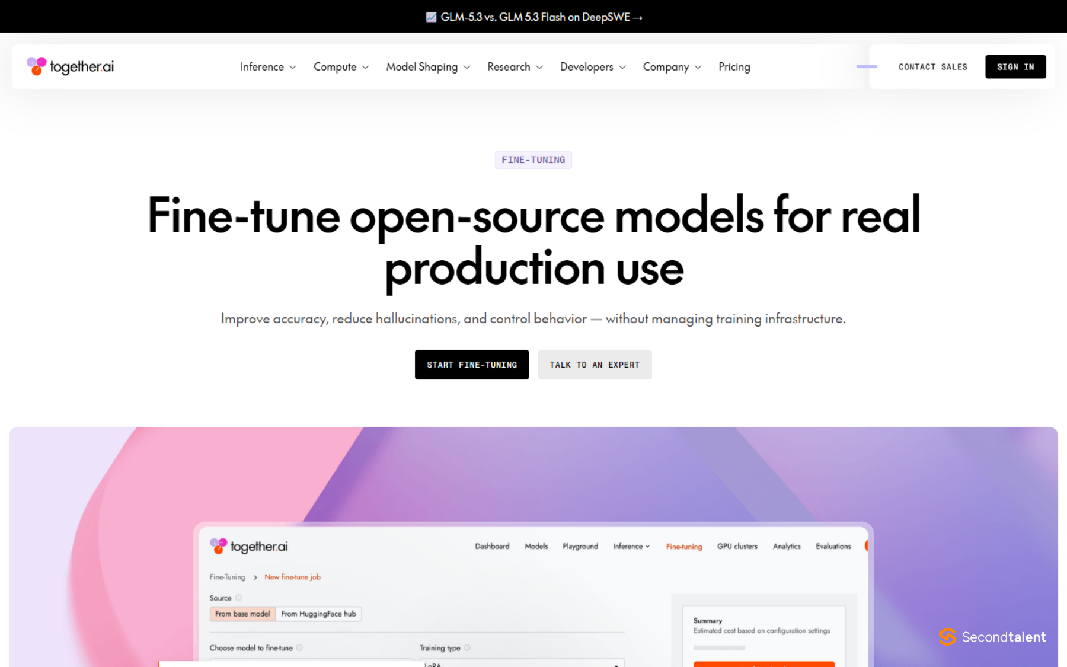The height and width of the screenshot is (667, 1067).
Task: Select the GPU clusters tab in the preview
Action: tap(737, 546)
